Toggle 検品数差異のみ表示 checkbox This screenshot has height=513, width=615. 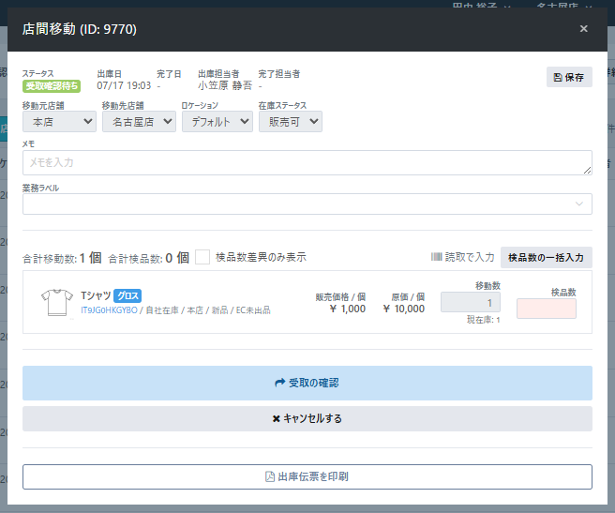coord(202,257)
